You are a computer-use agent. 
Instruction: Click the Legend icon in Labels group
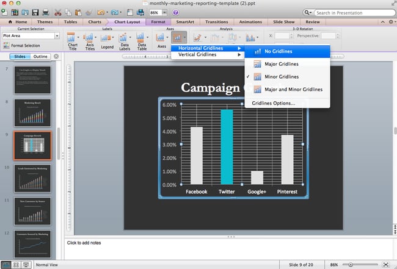(107, 40)
